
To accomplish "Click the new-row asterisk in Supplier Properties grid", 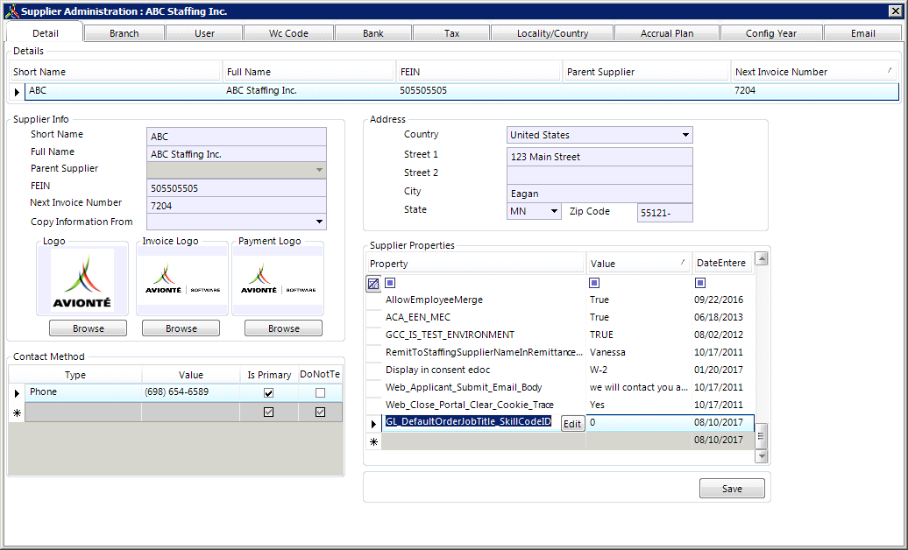I will [x=373, y=441].
